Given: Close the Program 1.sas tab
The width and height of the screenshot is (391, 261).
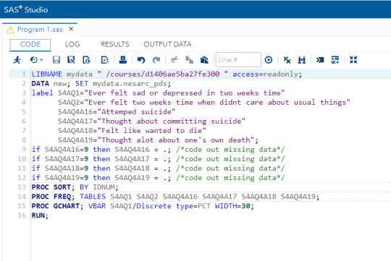Looking at the screenshot, I should coord(71,29).
